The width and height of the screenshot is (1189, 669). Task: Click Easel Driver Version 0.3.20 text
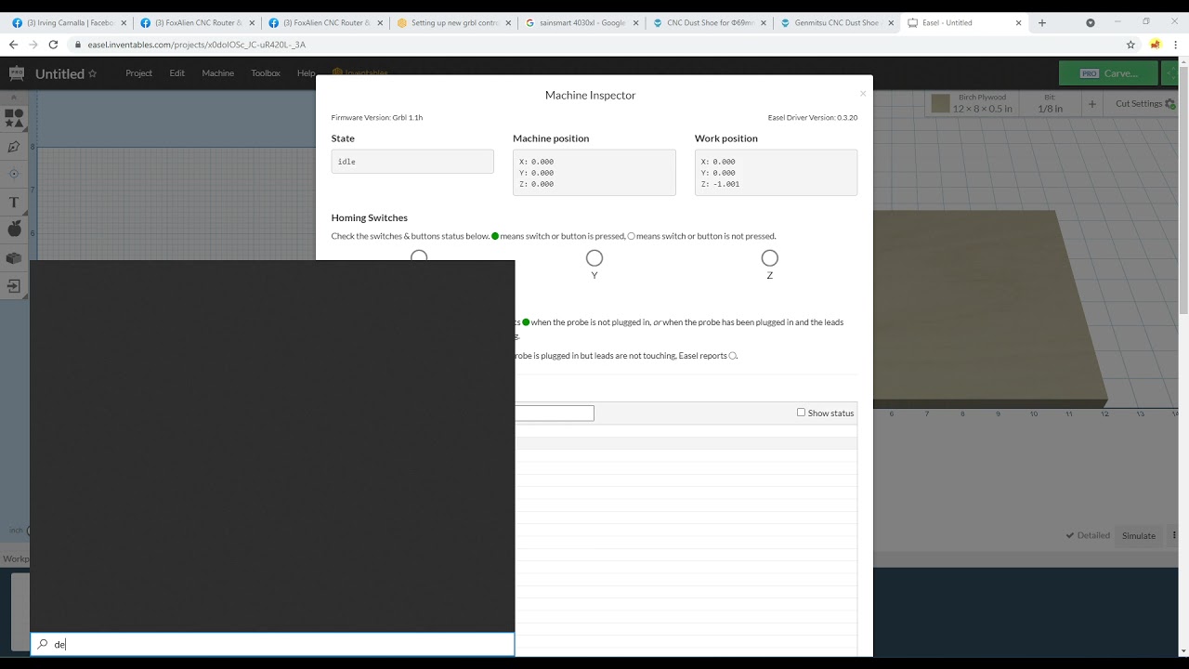[813, 118]
